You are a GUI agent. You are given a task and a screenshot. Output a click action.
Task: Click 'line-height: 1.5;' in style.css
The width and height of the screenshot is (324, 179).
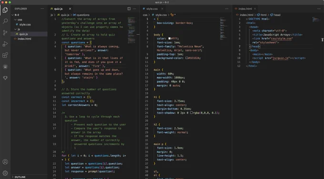(170, 156)
